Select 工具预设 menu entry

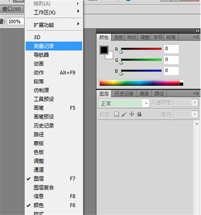54,99
